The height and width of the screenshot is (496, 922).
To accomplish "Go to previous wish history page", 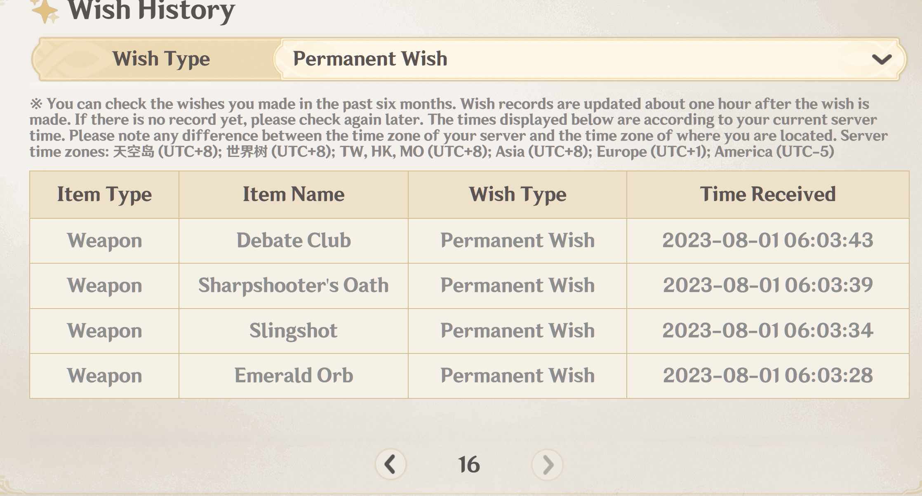I will click(x=390, y=464).
